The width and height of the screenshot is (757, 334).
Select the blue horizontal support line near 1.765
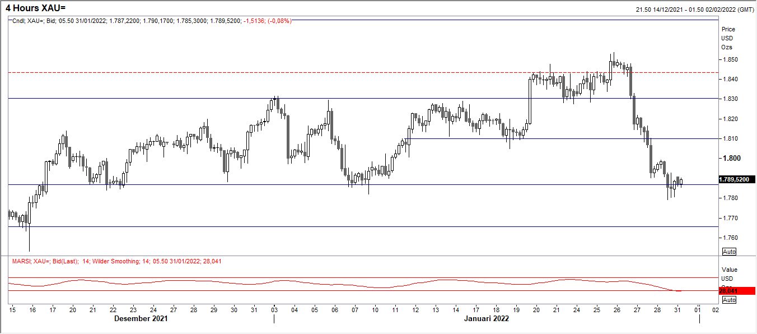363,226
